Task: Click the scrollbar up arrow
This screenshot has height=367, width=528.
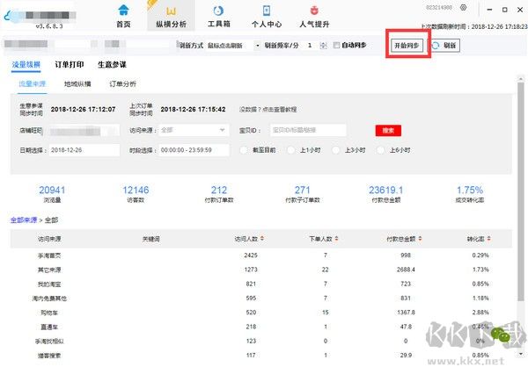Action: [521, 79]
